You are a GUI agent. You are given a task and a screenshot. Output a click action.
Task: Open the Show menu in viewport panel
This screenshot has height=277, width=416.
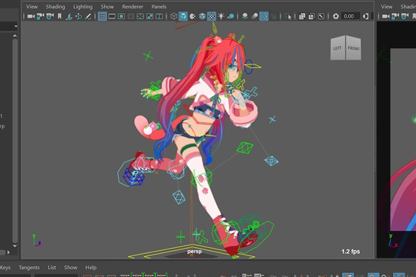click(107, 6)
